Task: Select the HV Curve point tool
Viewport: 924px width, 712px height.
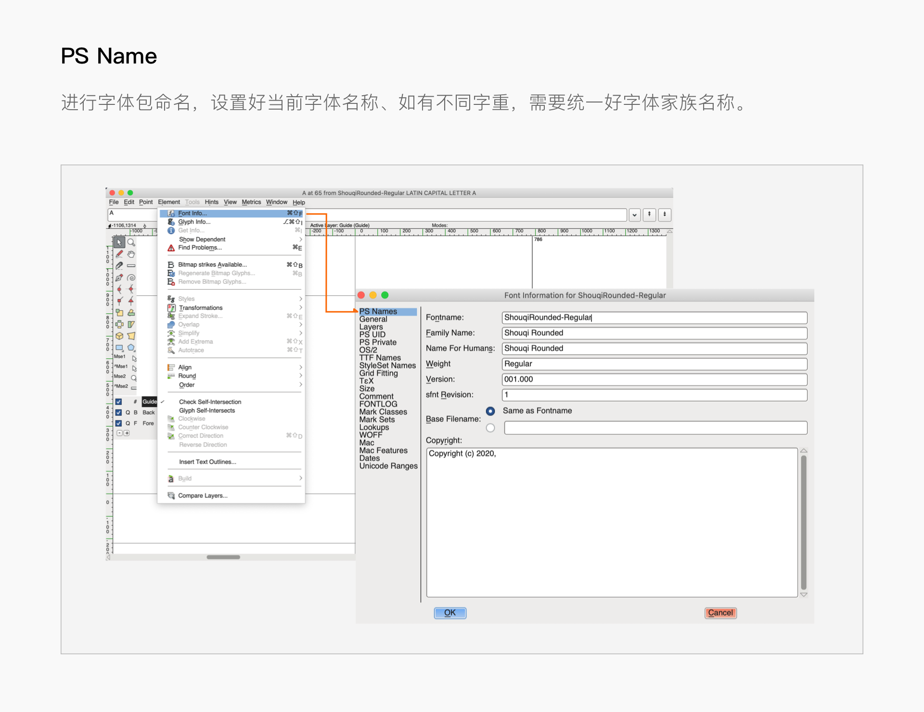Action: 131,289
